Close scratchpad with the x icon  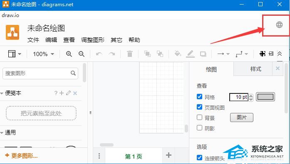pyautogui.click(x=75, y=93)
